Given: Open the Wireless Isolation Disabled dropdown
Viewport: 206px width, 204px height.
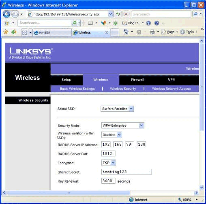Looking at the screenshot, I should pos(112,135).
